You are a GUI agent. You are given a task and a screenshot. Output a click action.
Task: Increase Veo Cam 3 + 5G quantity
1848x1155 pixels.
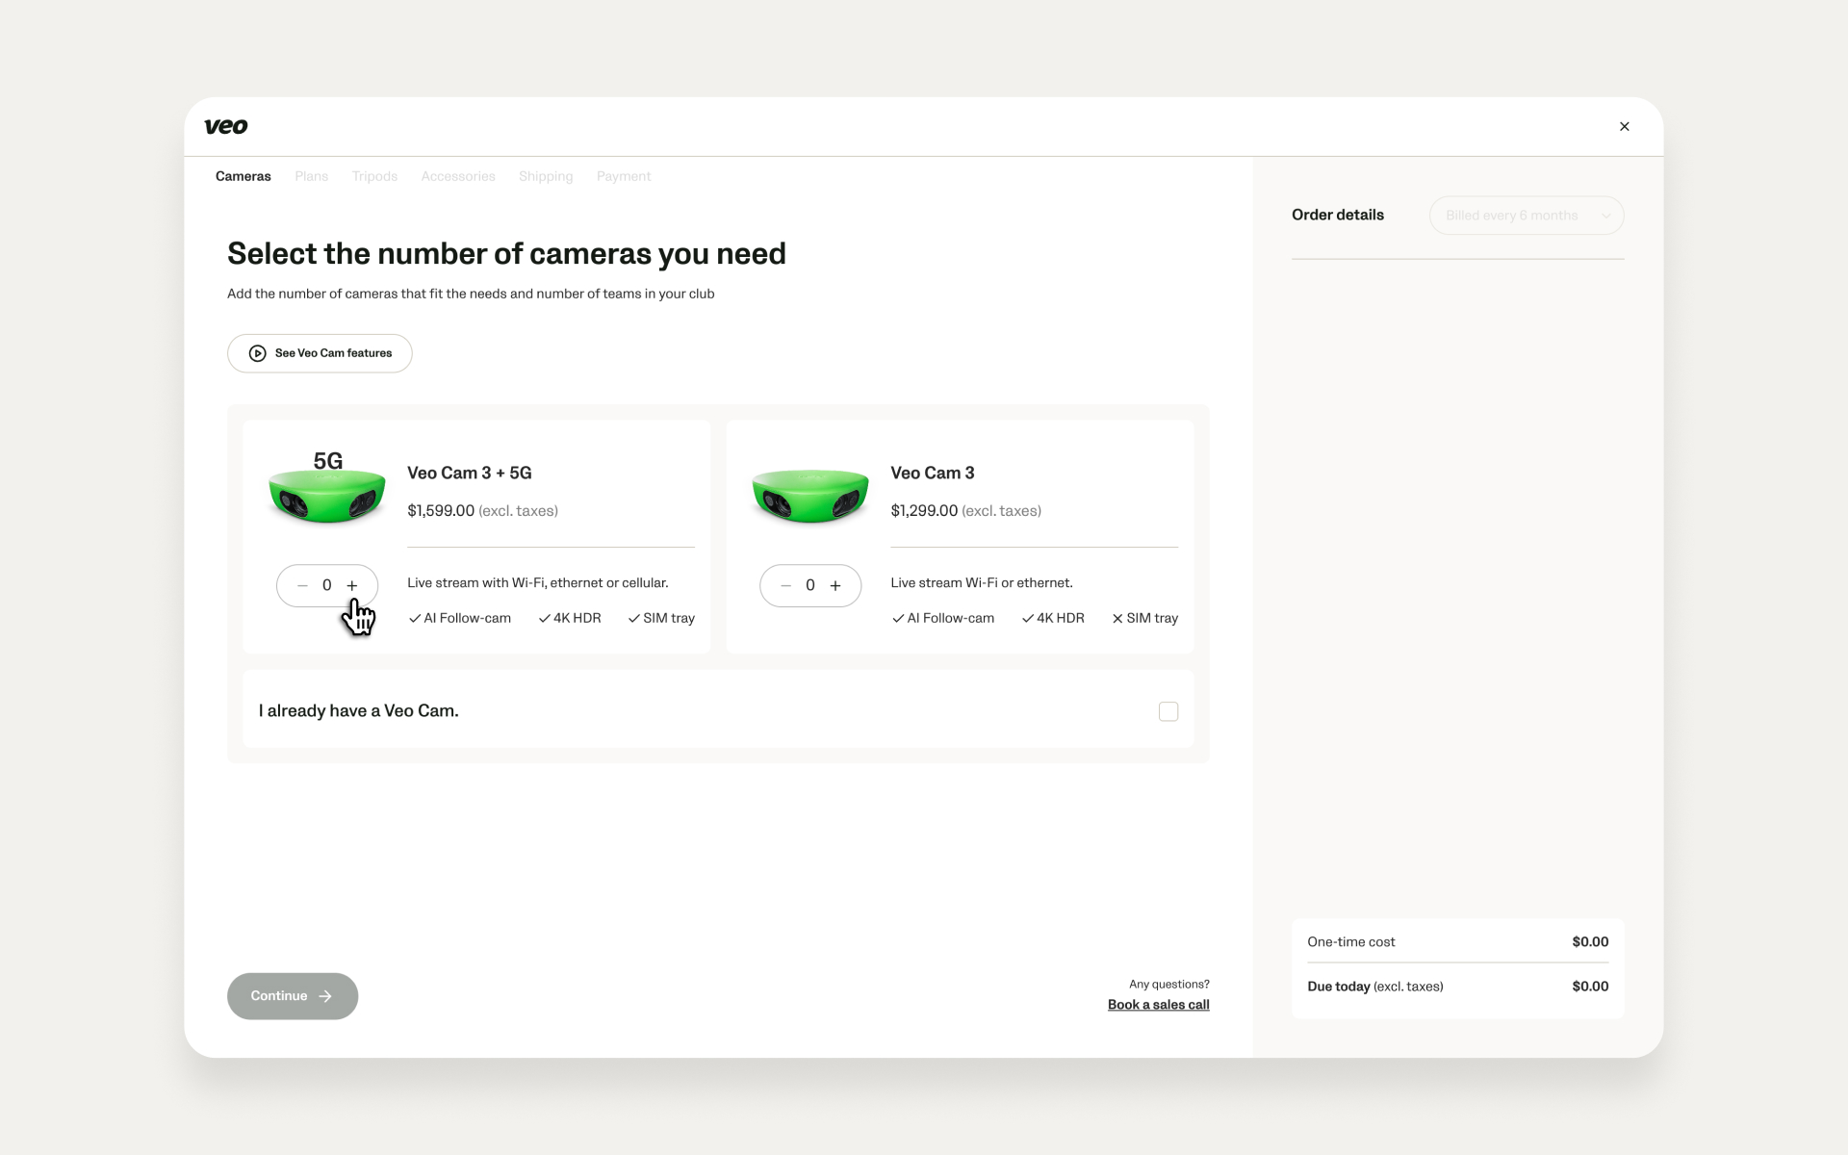click(352, 585)
